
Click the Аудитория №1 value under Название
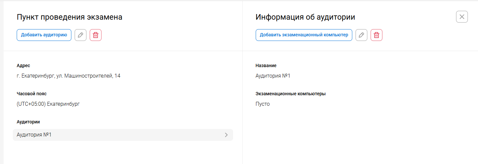273,76
